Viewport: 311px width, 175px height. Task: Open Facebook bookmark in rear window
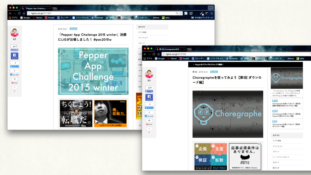(x=97, y=18)
